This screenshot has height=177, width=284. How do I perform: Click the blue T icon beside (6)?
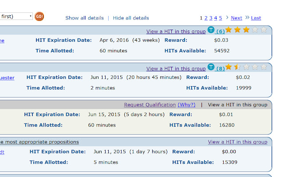211,31
